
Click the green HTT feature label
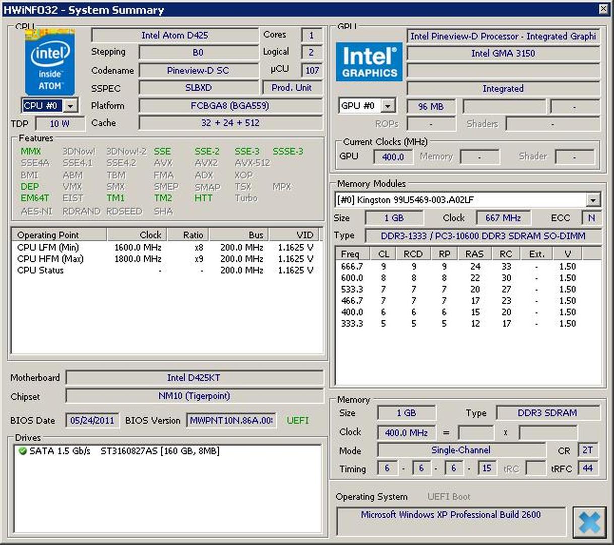pyautogui.click(x=203, y=198)
